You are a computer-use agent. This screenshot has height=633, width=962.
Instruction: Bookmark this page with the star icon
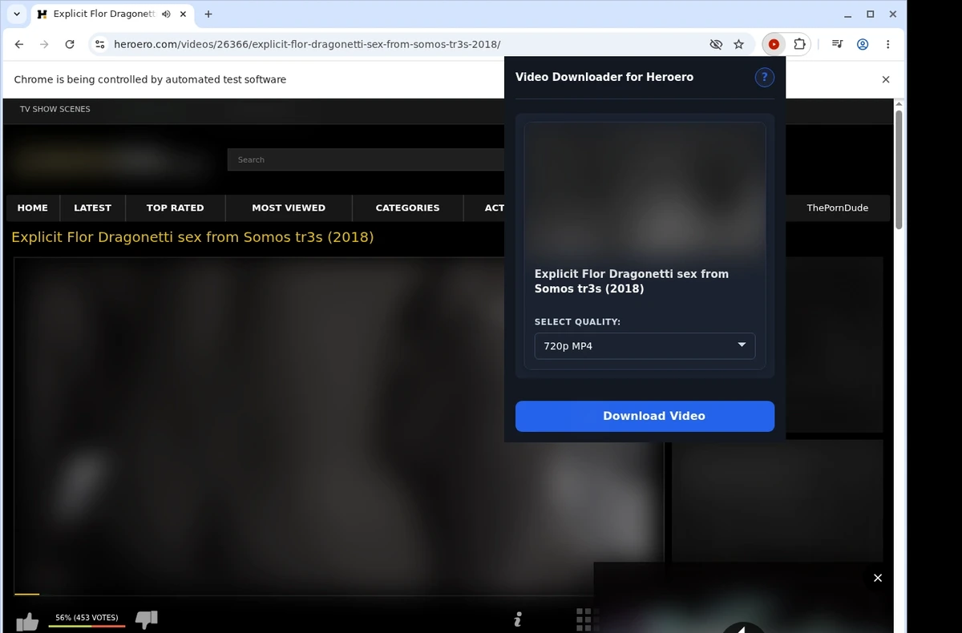pos(739,45)
